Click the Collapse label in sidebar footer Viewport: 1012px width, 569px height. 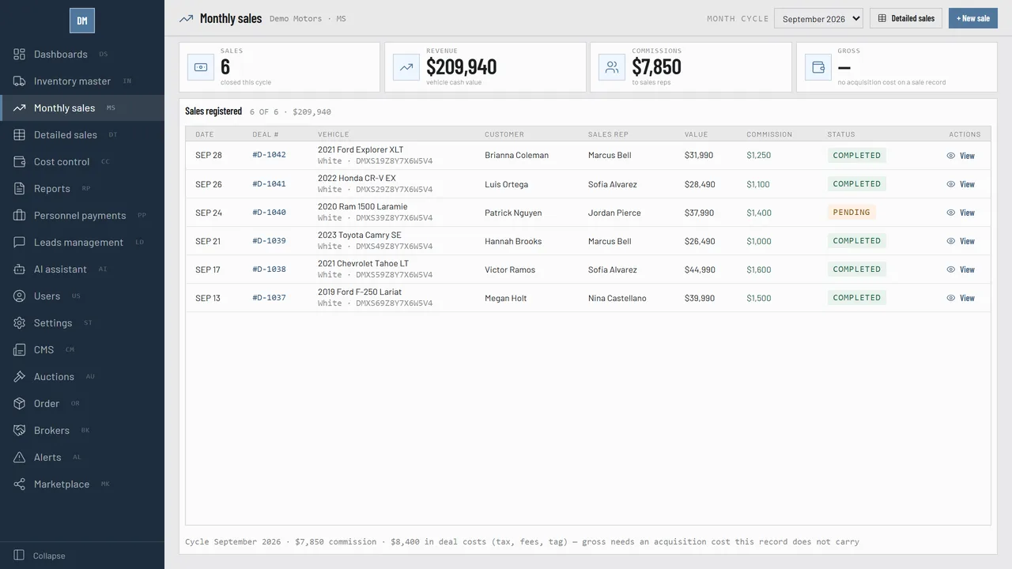coord(49,556)
